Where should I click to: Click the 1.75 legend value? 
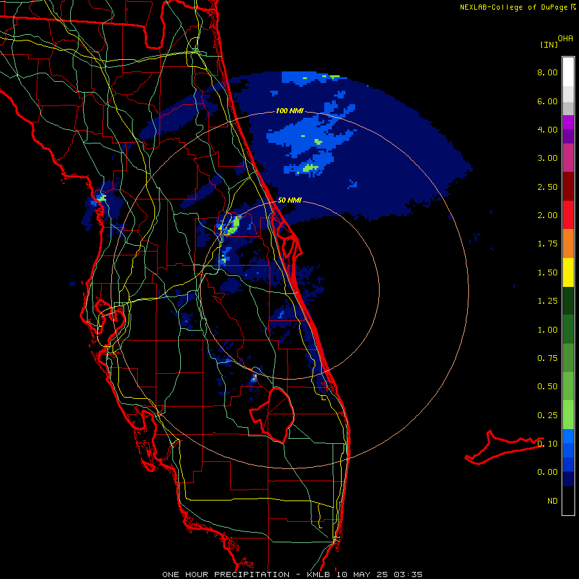pyautogui.click(x=547, y=244)
